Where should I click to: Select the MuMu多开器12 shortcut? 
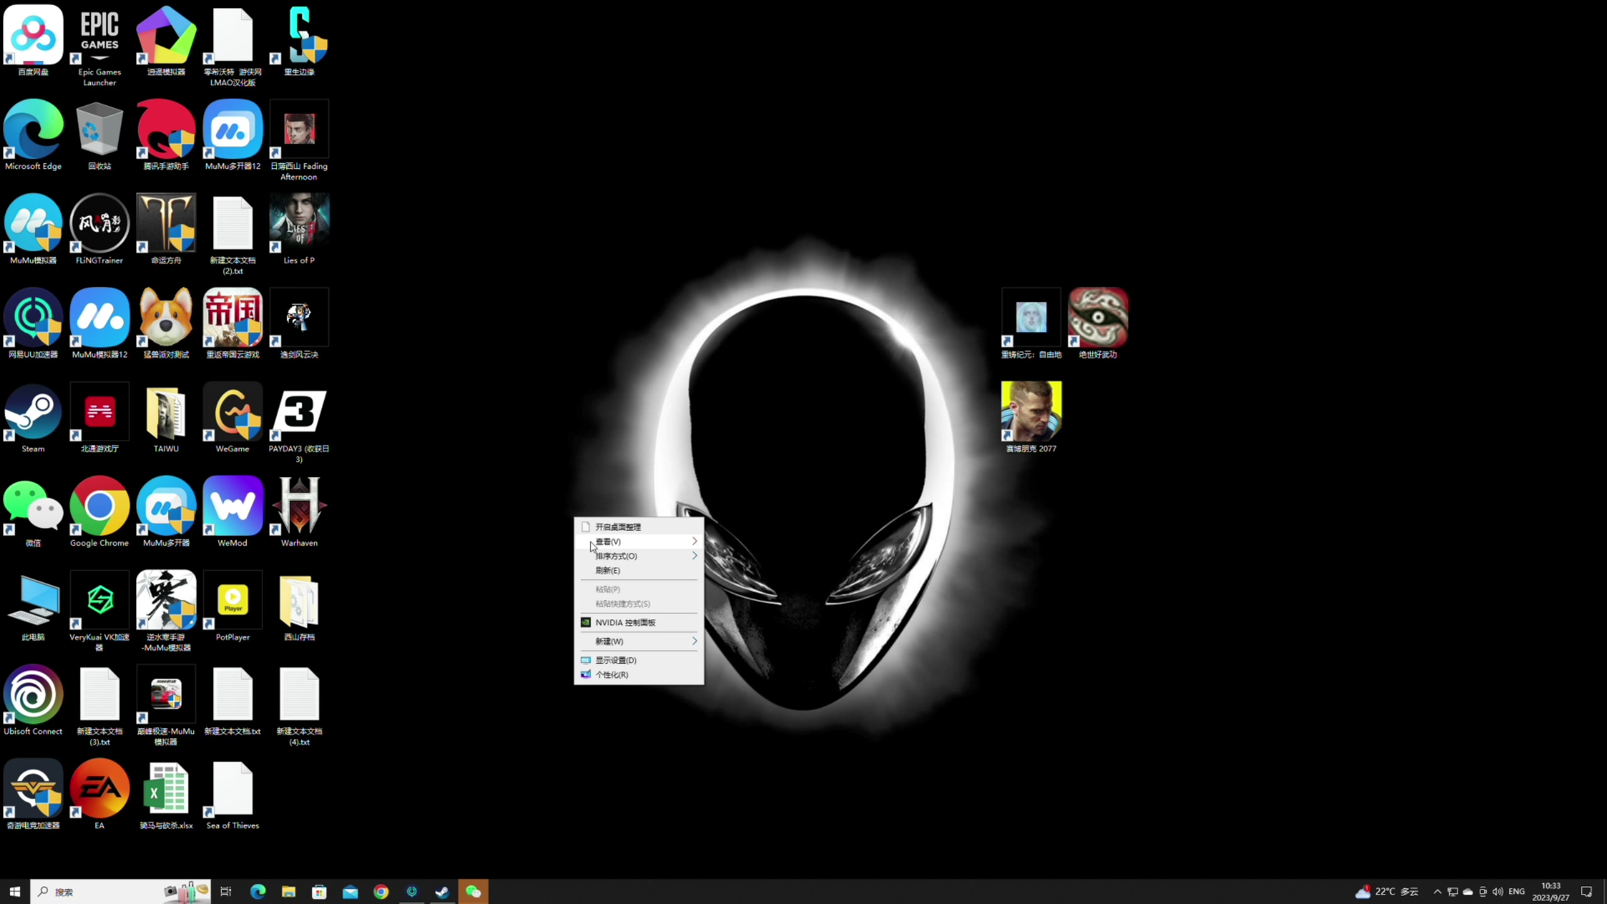[x=233, y=135]
